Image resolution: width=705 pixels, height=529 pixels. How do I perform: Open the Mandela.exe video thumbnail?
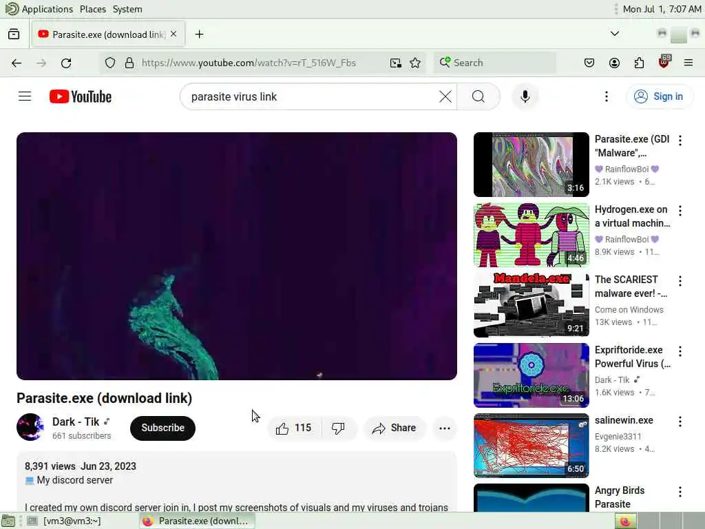[x=531, y=305]
